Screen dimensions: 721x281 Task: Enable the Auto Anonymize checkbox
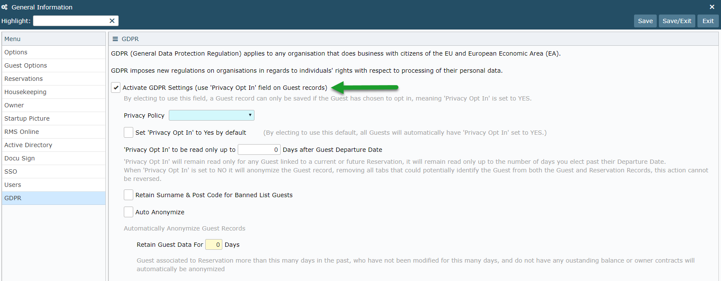[x=129, y=212]
